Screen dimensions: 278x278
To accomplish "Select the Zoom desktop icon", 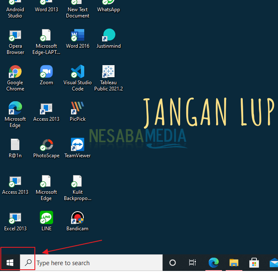I will [x=46, y=75].
